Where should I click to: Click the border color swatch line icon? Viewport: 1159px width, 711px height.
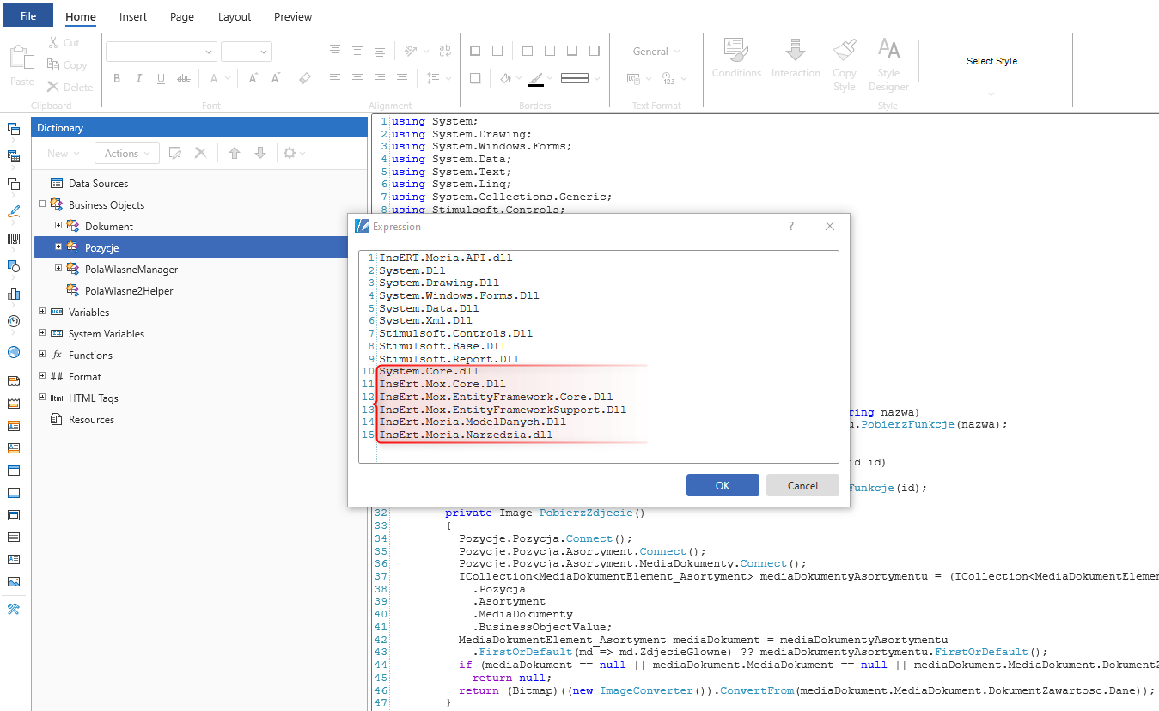(536, 78)
